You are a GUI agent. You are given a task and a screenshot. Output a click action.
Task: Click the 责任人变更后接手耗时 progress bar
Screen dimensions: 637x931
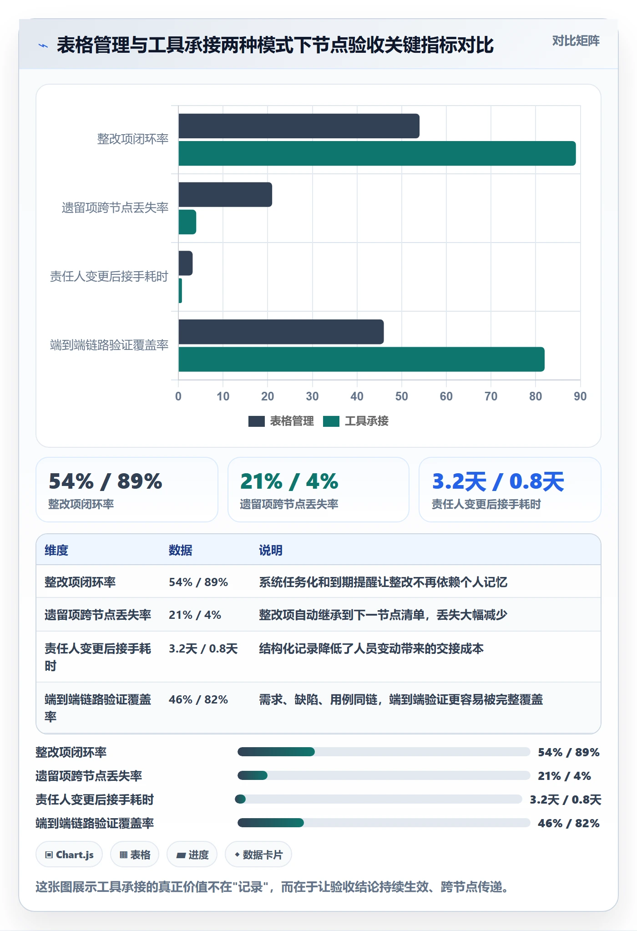coord(379,799)
